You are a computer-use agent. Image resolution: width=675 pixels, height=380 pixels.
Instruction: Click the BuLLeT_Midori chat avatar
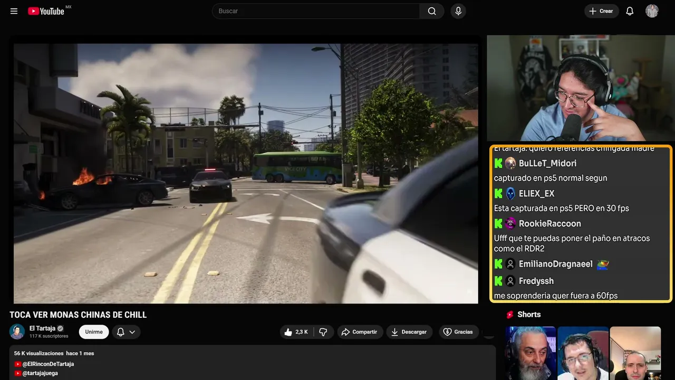pos(510,164)
